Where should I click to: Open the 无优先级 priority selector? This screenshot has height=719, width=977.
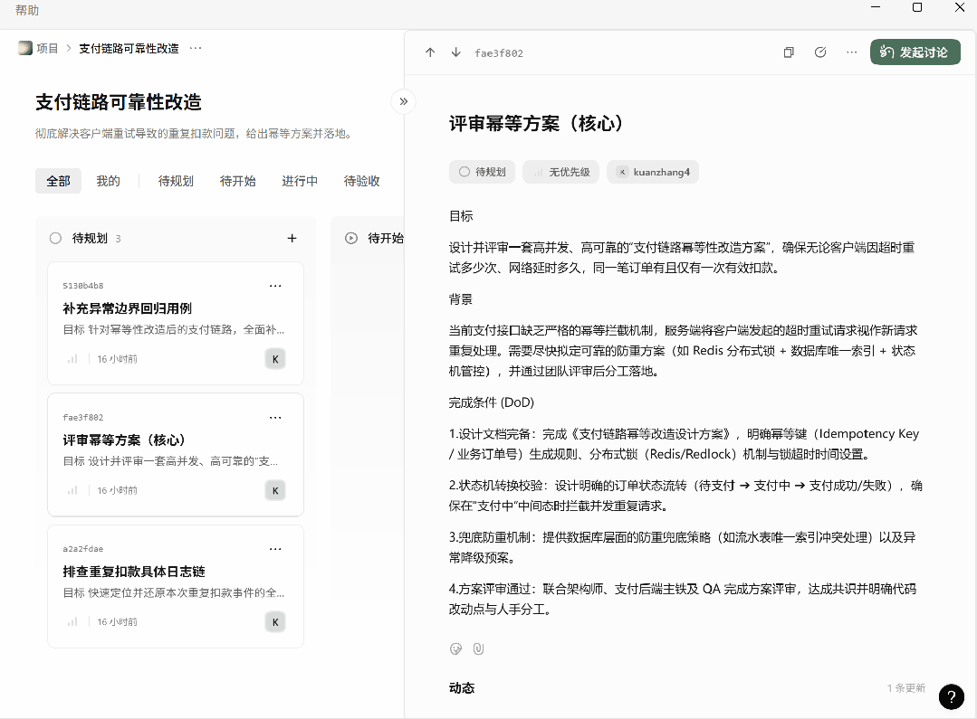(x=560, y=172)
